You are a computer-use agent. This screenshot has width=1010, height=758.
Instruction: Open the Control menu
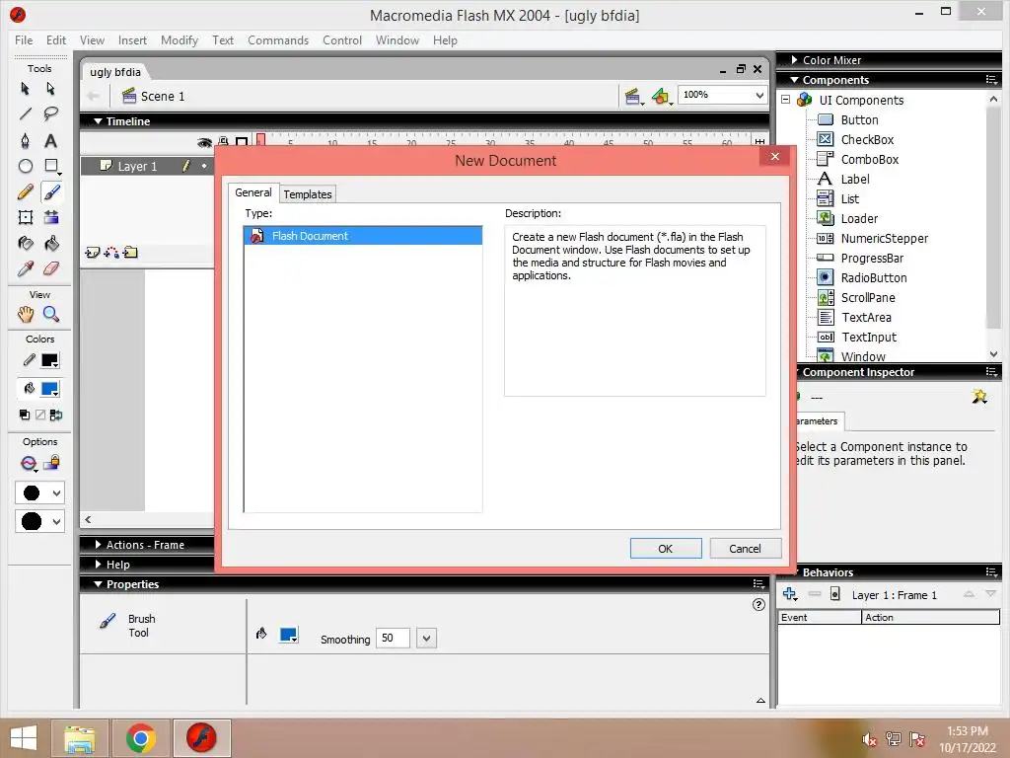click(342, 39)
